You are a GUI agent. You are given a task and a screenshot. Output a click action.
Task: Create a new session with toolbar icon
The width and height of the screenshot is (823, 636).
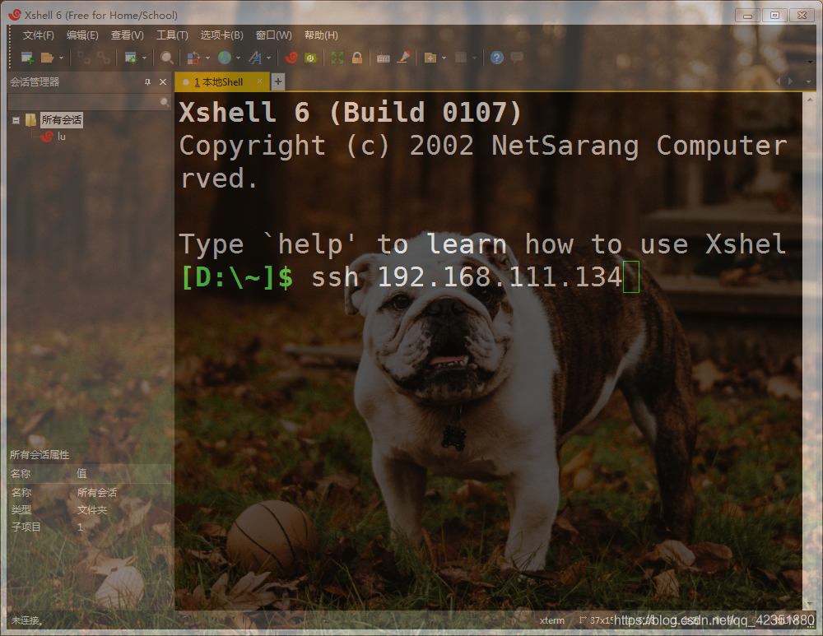click(x=27, y=58)
